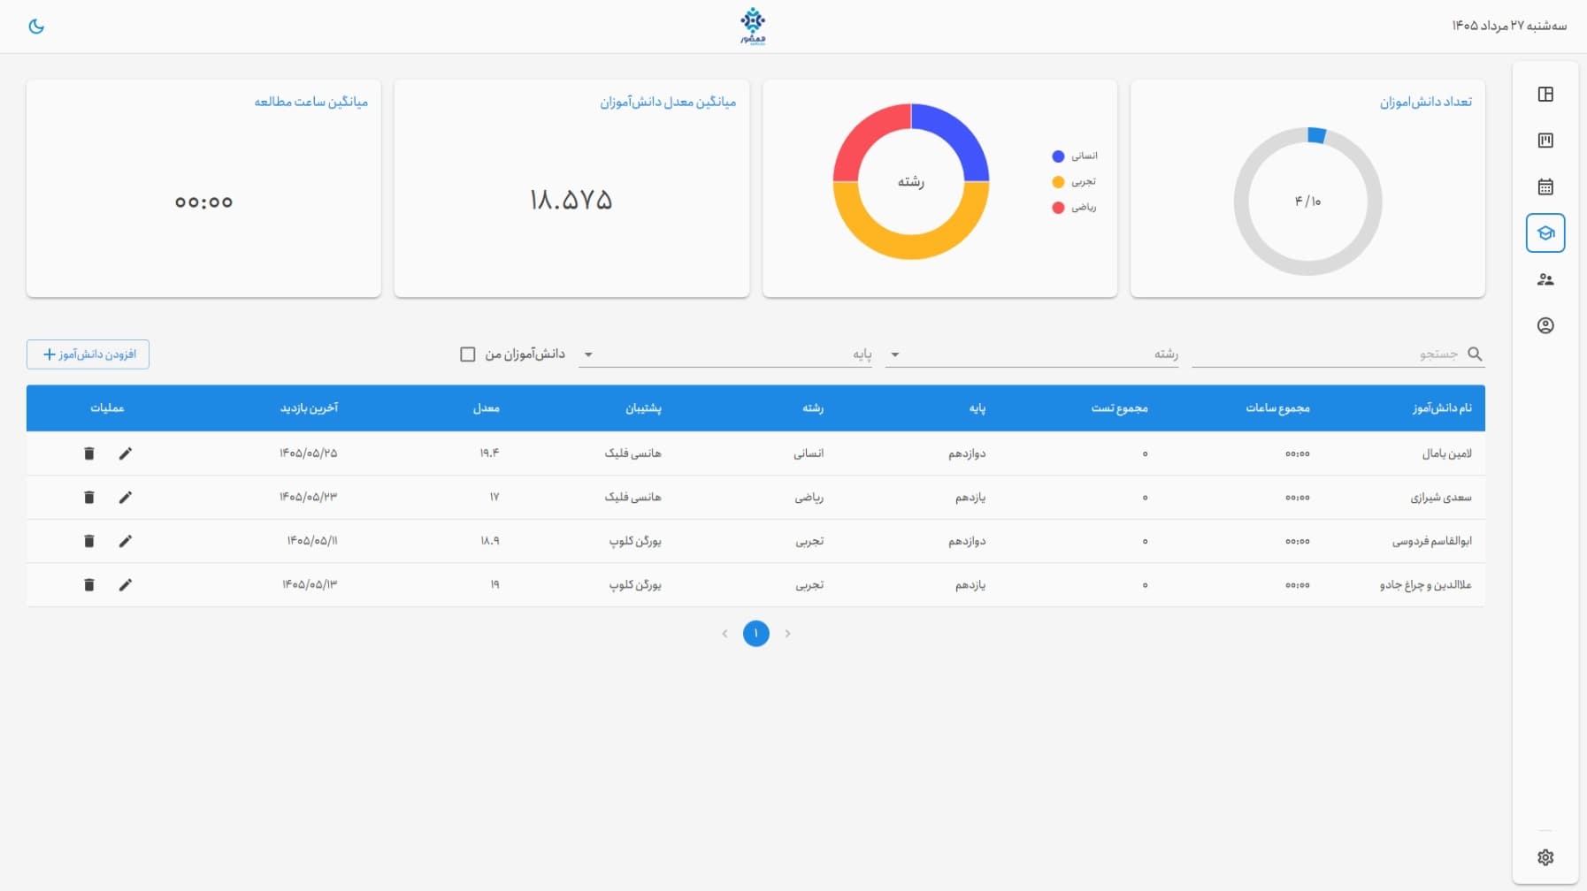Delete student سعدی شیرازی with trash icon

pos(88,498)
